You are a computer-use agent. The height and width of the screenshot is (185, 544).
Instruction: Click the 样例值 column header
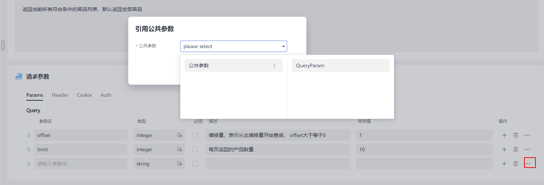(364, 121)
